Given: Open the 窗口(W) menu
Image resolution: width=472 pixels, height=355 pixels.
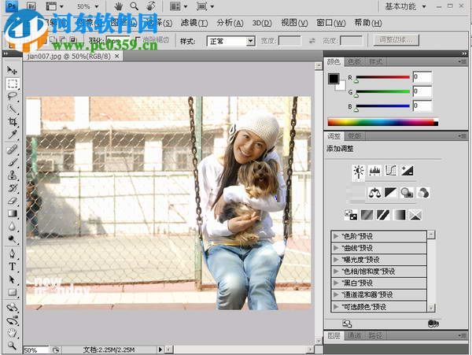Looking at the screenshot, I should pyautogui.click(x=331, y=23).
